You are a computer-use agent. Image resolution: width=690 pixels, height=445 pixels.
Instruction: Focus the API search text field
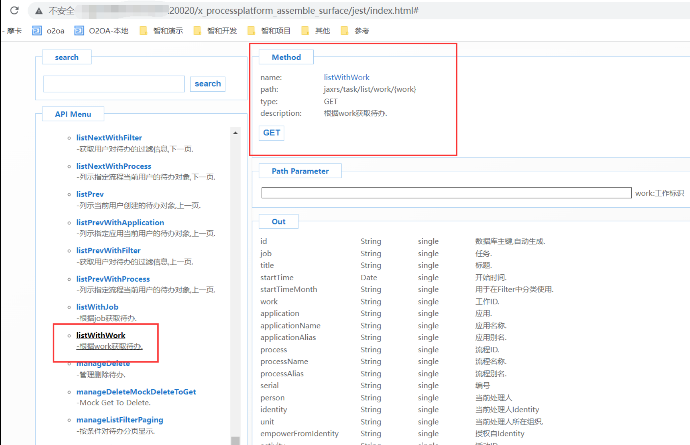pos(114,84)
